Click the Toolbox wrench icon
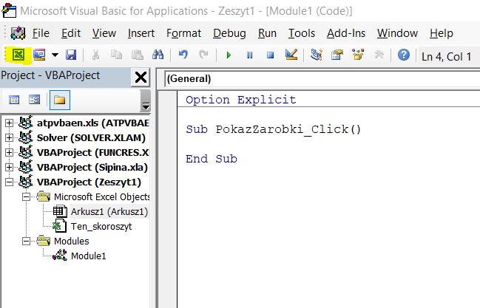Screen dimensions: 480x308 pos(379,55)
